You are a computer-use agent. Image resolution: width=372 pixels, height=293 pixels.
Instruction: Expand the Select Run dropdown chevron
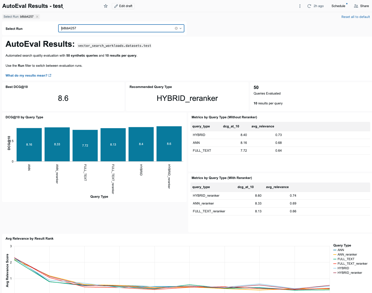click(x=180, y=28)
